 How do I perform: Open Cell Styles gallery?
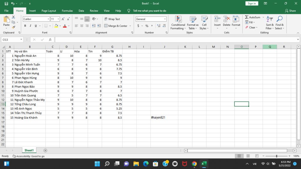click(204, 23)
